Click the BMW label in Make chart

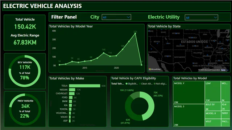pyautogui.click(x=65, y=101)
